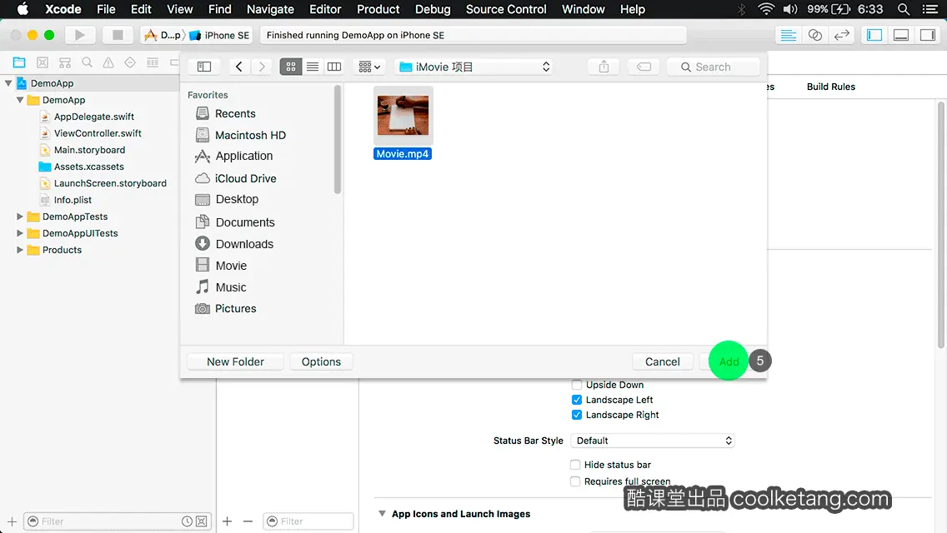Select Assets.xcassets in navigator
Viewport: 947px width, 533px height.
[x=88, y=167]
